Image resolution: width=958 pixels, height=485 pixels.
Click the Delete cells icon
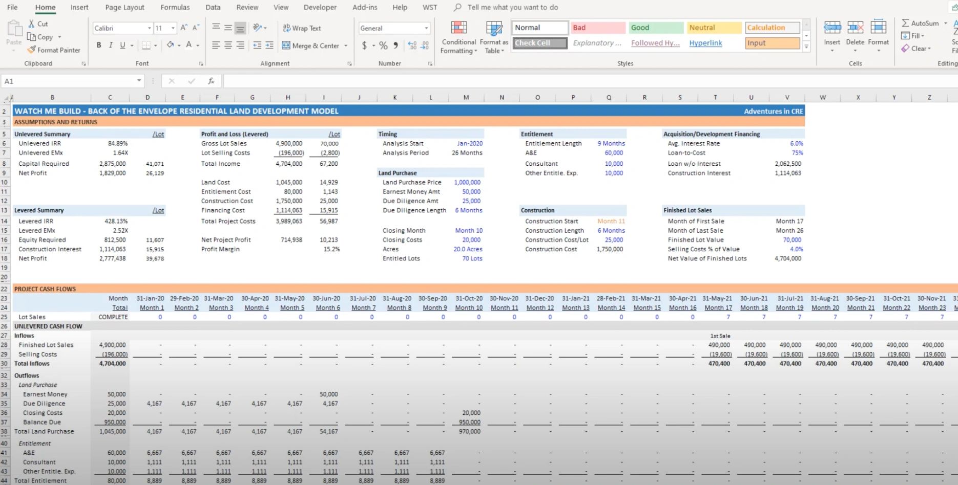tap(855, 29)
